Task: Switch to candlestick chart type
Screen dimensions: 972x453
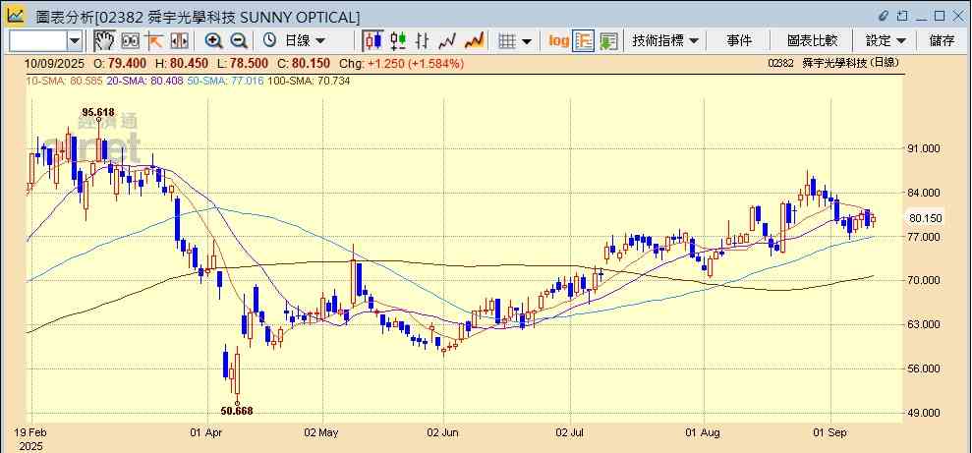Action: pos(373,41)
